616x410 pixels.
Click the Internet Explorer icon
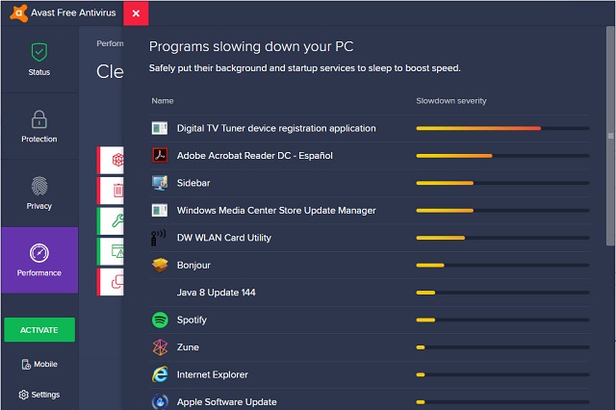point(160,374)
